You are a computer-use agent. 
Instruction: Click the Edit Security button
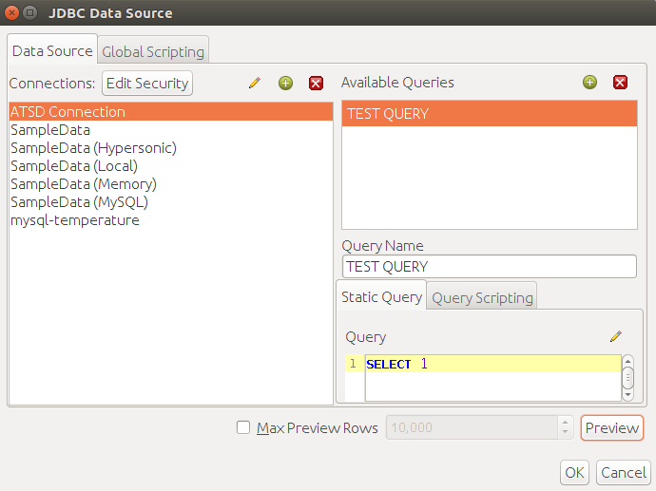pyautogui.click(x=147, y=84)
